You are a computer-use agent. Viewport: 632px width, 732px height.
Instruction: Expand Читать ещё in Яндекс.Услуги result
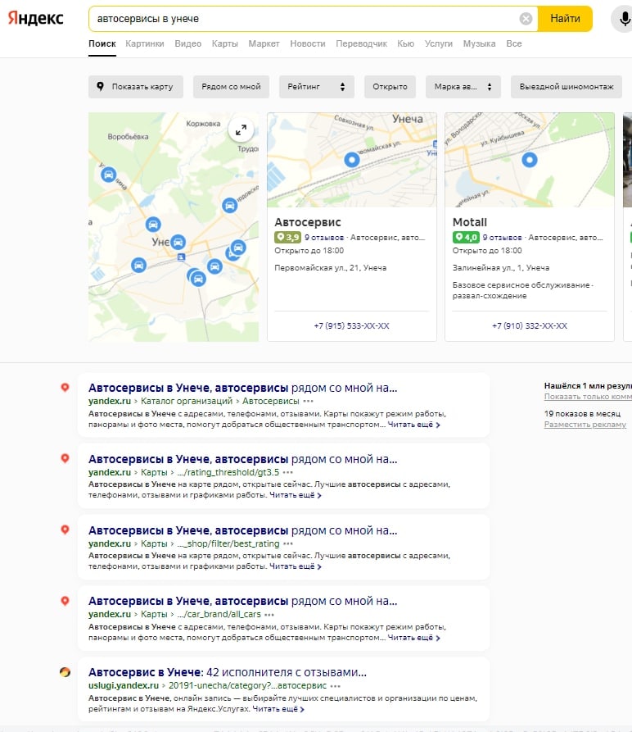278,709
